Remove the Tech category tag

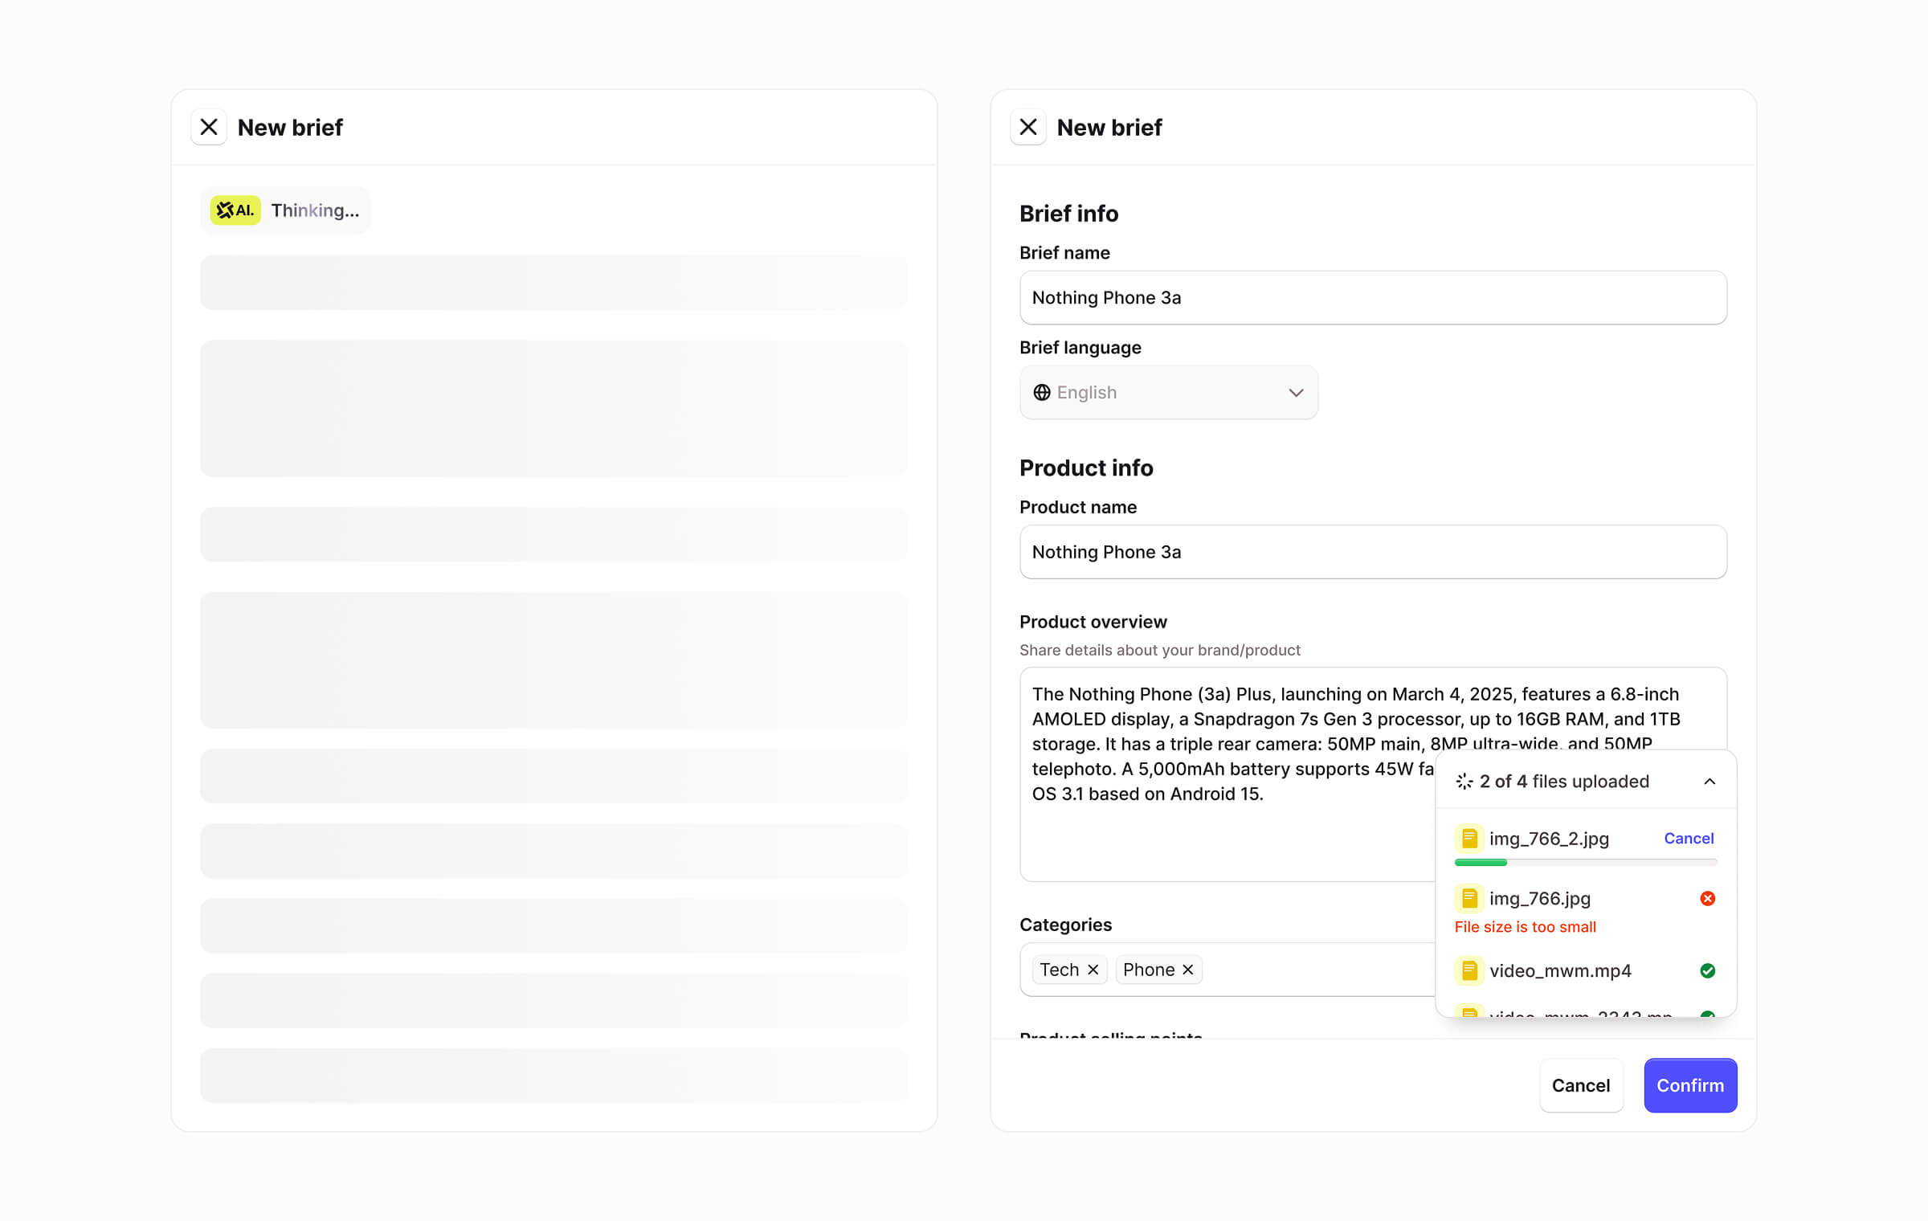(1093, 970)
